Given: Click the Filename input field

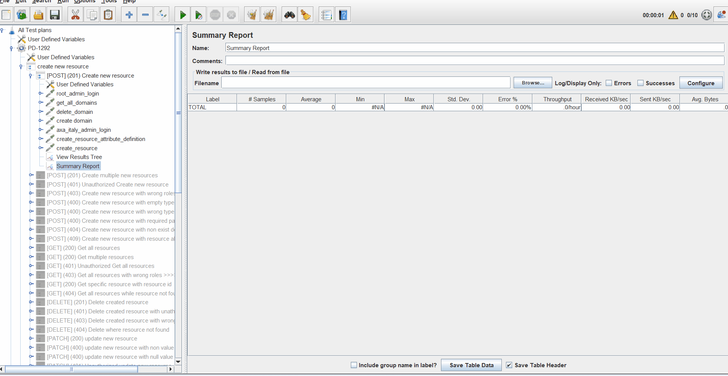Looking at the screenshot, I should tap(366, 83).
